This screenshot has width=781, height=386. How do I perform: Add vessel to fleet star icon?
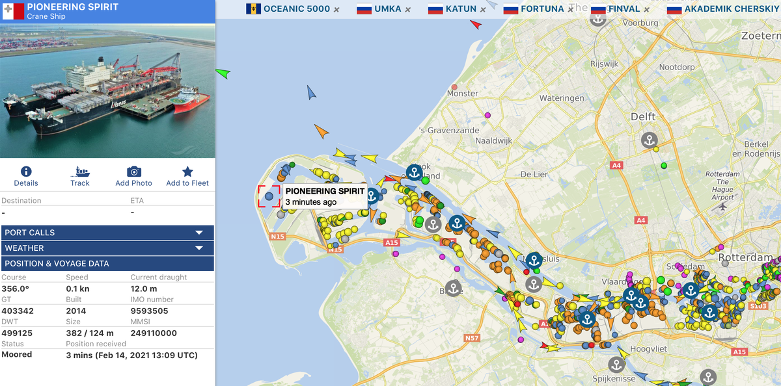187,172
